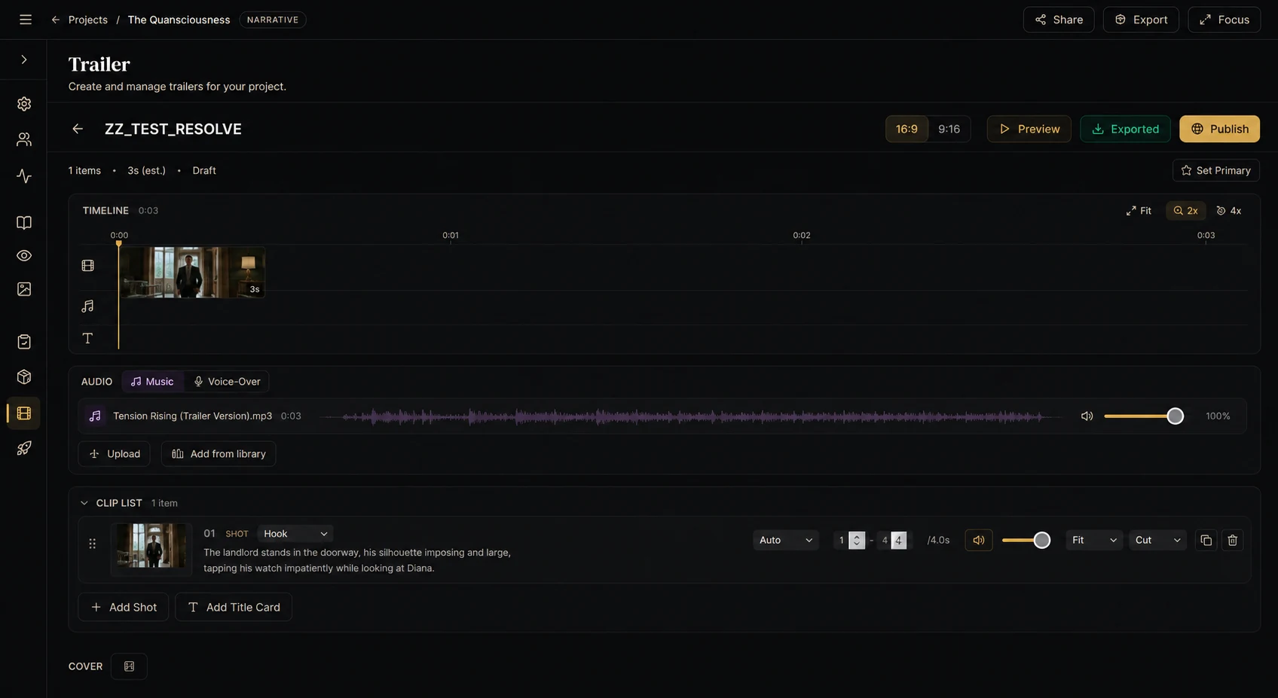The image size is (1278, 698).
Task: Select the 16:9 aspect ratio
Action: 907,129
